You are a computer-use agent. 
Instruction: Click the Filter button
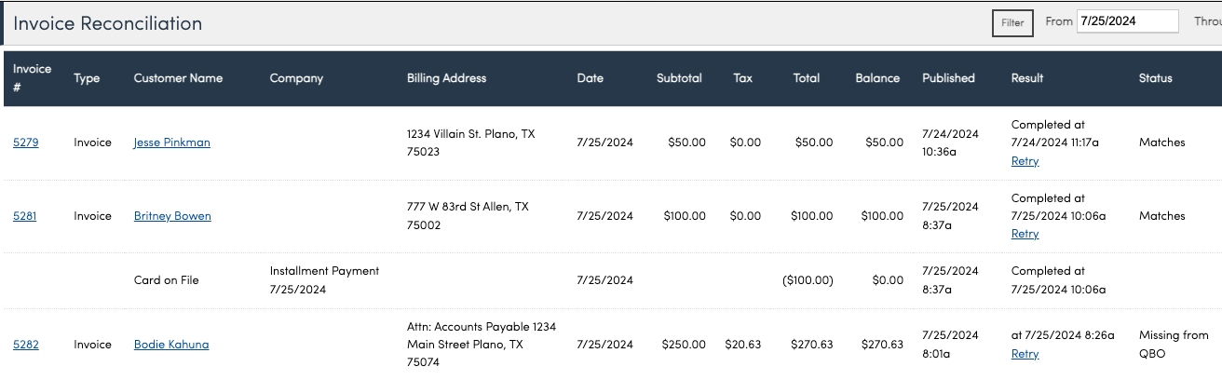click(x=1012, y=23)
